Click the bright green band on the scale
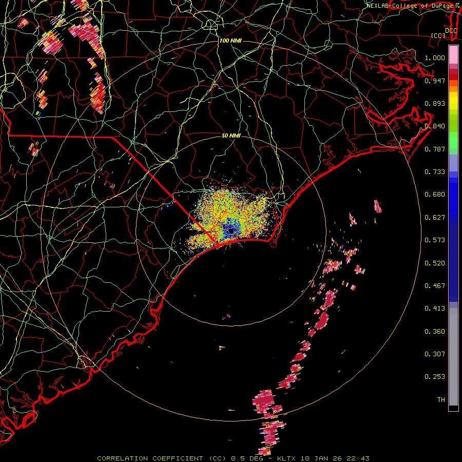The height and width of the screenshot is (462, 462). pyautogui.click(x=453, y=140)
